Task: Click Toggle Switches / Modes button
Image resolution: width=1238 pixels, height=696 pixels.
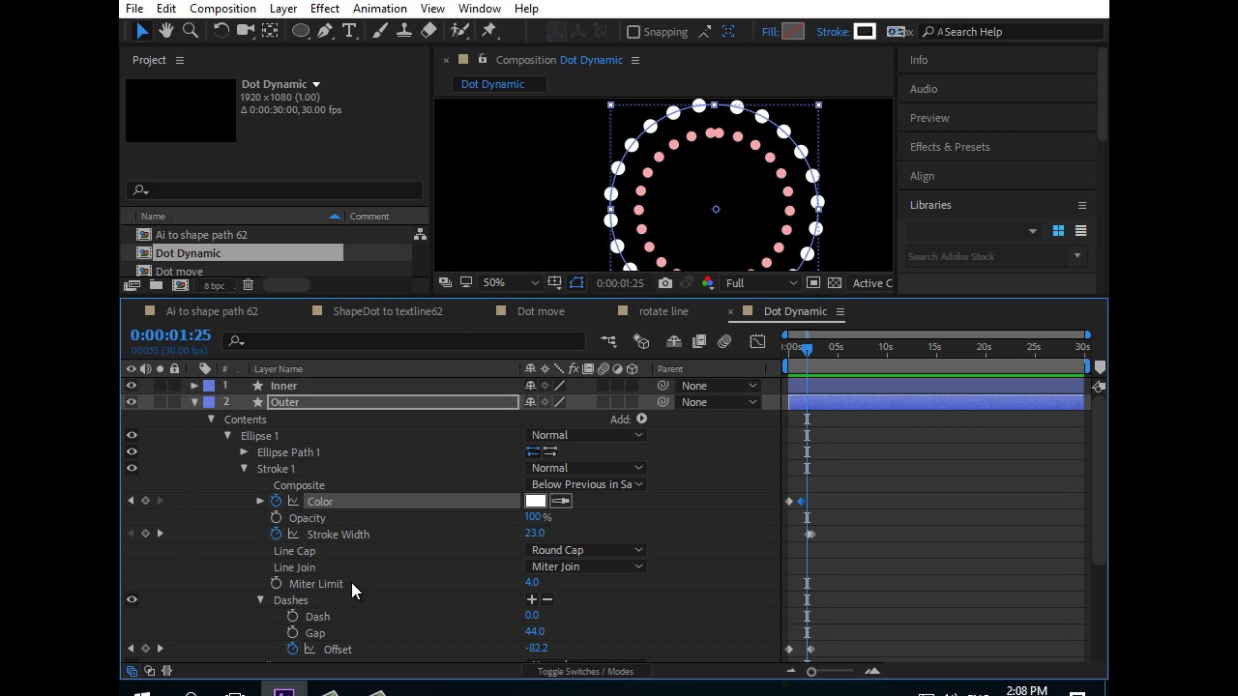Action: click(585, 672)
